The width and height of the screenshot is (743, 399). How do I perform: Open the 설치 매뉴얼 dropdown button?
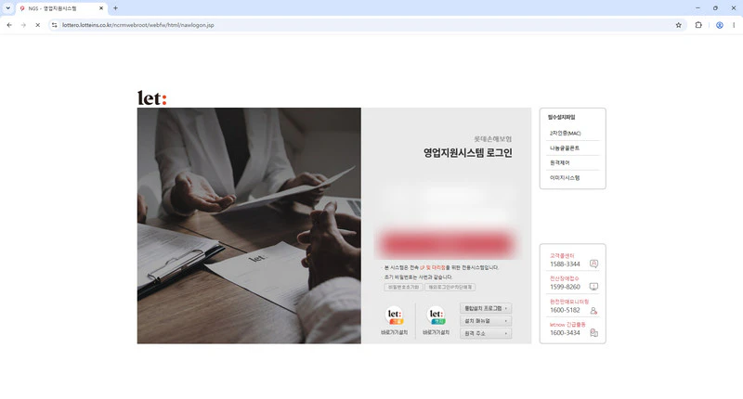pos(485,321)
